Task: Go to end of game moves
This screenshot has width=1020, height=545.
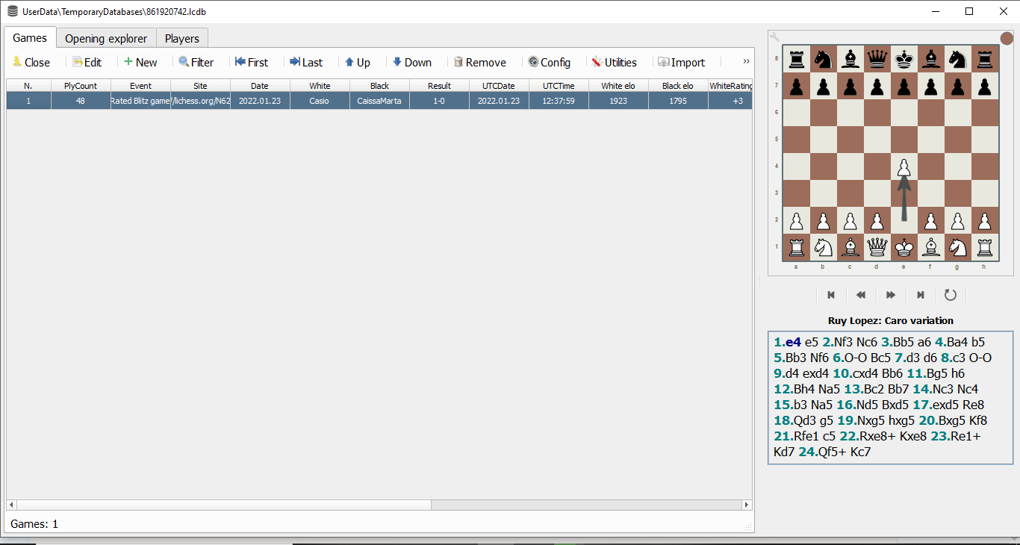Action: [x=921, y=295]
